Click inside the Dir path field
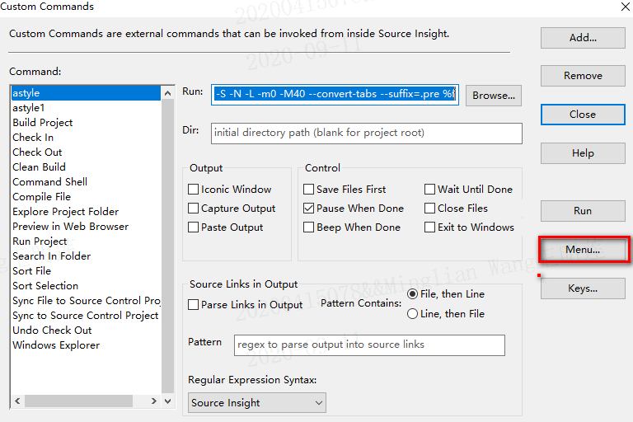633x422 pixels. click(x=367, y=134)
